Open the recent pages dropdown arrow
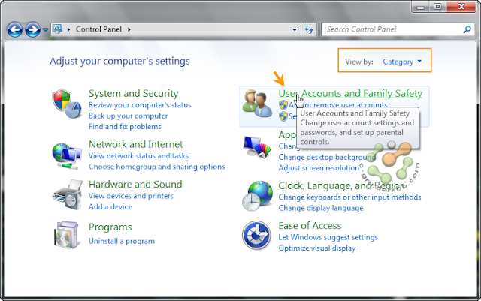 coord(45,30)
